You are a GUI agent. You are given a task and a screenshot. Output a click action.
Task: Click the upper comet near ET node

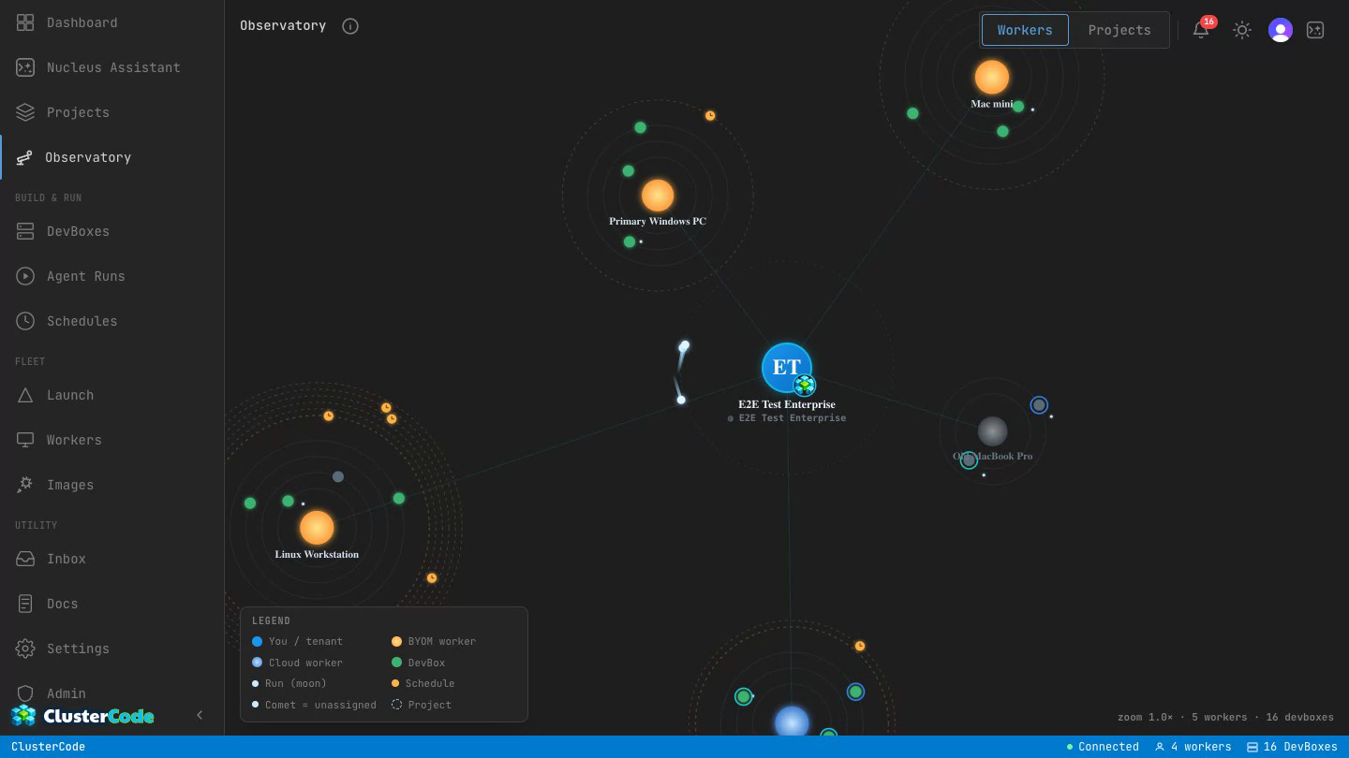coord(684,346)
